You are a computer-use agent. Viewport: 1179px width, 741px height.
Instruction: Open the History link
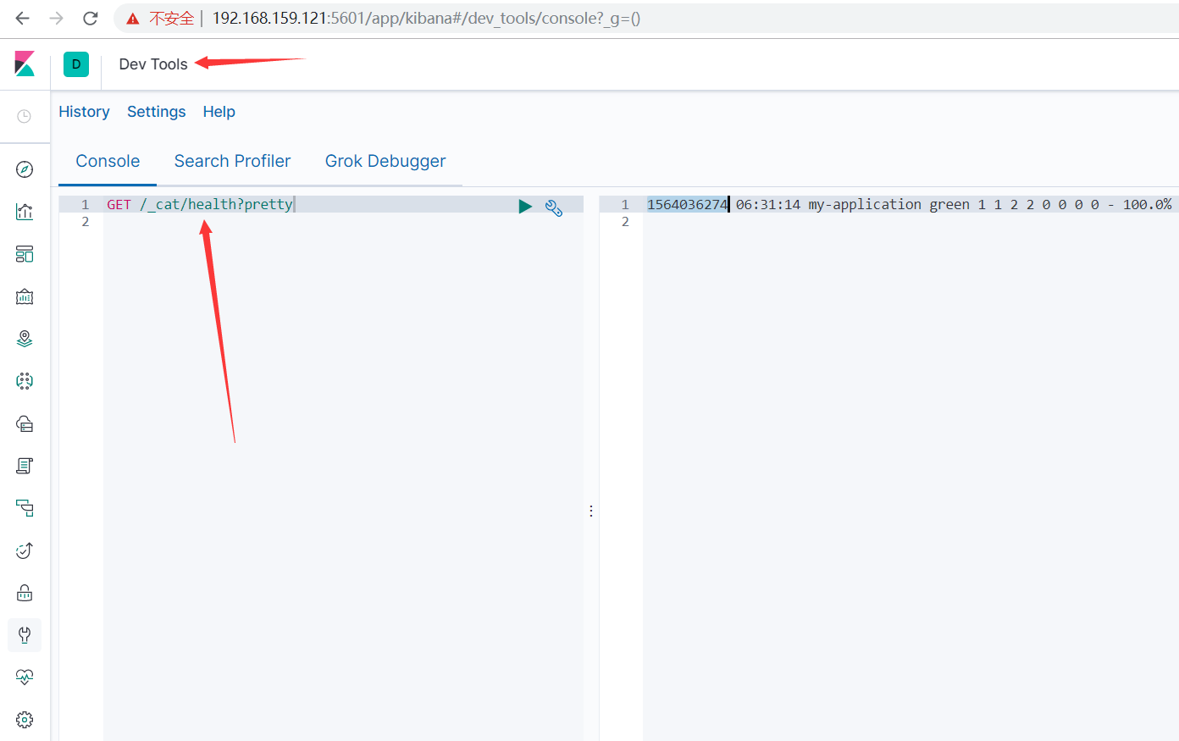(x=84, y=112)
